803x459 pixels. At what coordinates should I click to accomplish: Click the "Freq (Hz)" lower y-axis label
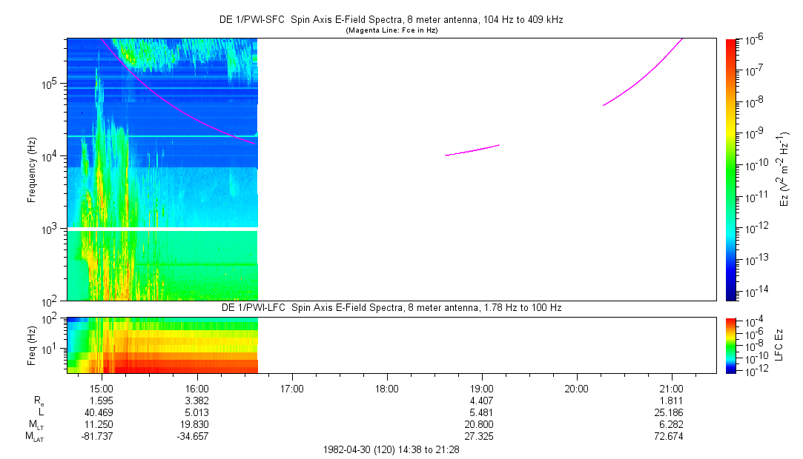(x=32, y=344)
